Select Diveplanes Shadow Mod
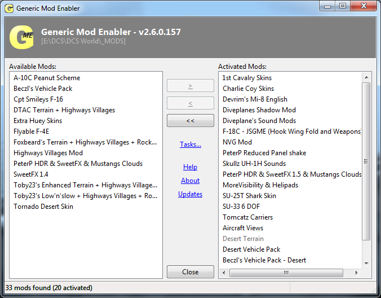The width and height of the screenshot is (381, 298). click(259, 110)
